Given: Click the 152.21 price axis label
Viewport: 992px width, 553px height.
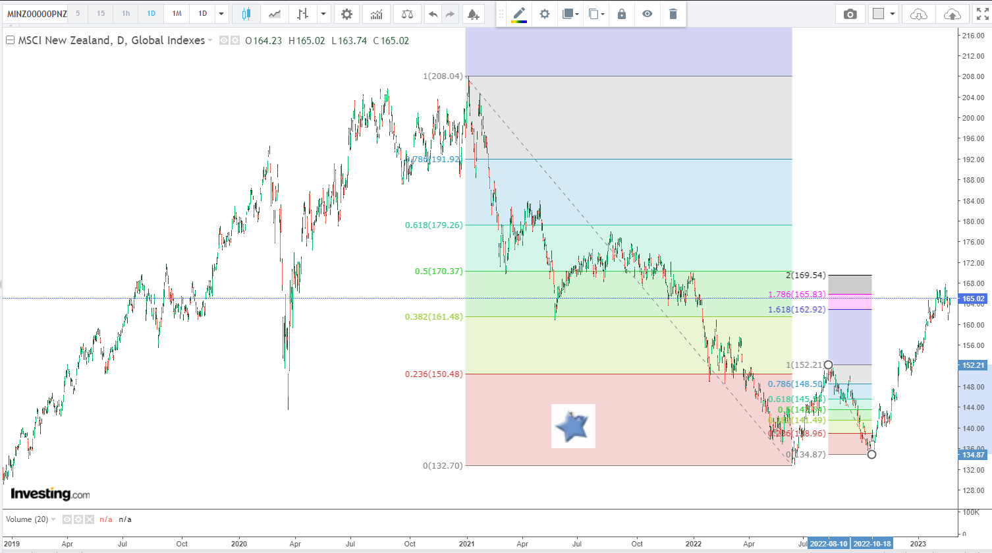Looking at the screenshot, I should 974,365.
